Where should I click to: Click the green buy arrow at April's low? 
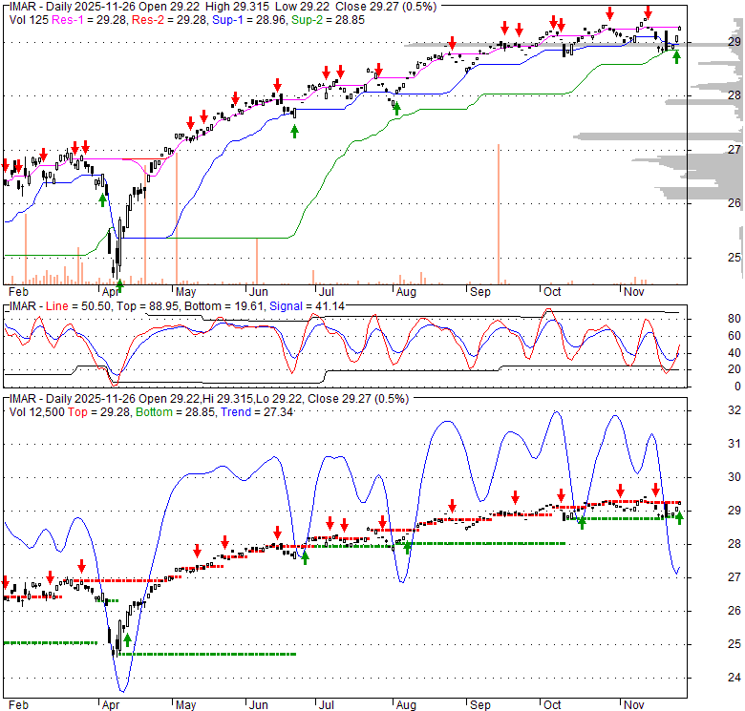point(119,284)
